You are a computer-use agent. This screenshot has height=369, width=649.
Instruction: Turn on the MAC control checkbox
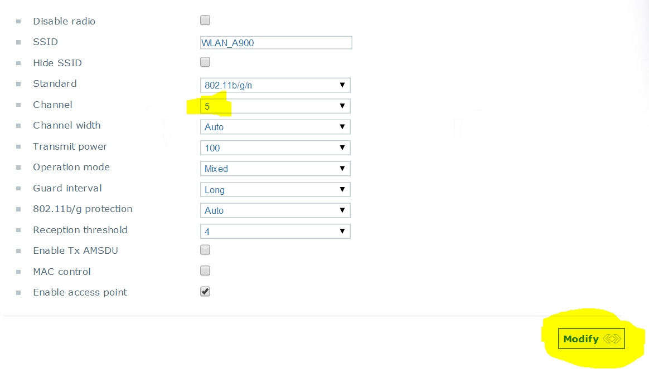click(x=205, y=270)
